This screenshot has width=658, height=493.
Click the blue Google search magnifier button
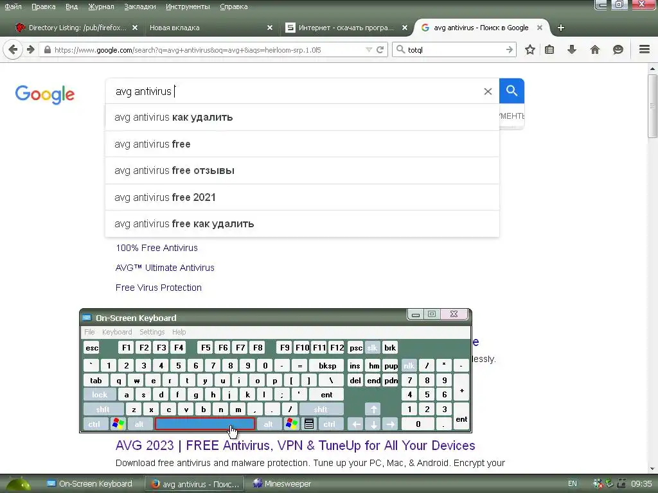511,91
